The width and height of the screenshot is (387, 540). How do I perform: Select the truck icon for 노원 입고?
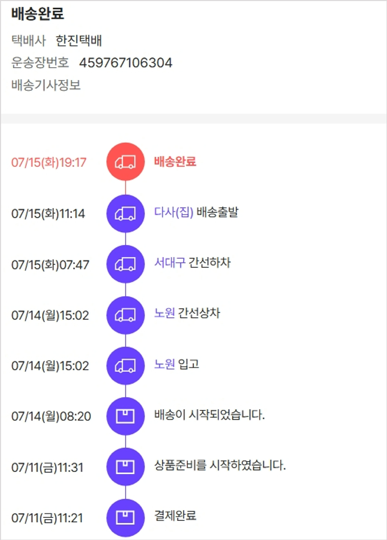(x=125, y=366)
